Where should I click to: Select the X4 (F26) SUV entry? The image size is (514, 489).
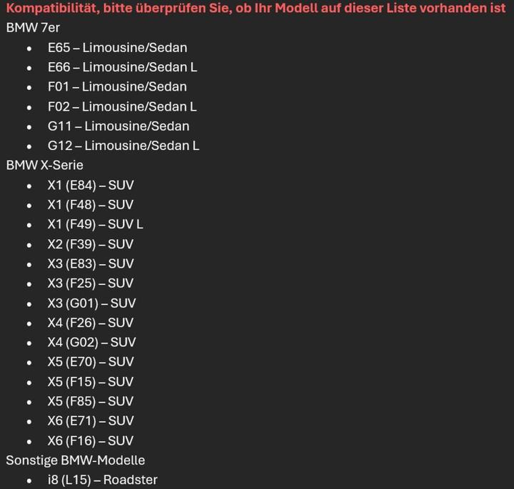[x=91, y=323]
